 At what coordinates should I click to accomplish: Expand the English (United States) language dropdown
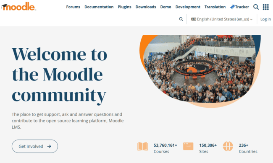click(222, 19)
